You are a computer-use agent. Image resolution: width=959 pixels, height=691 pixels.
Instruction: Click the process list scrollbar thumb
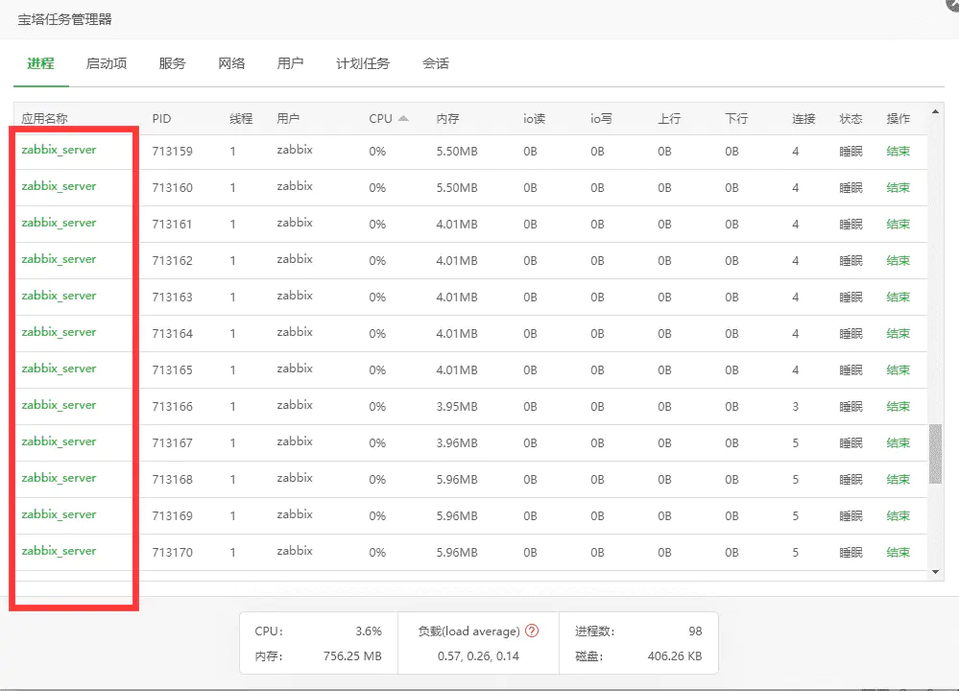pyautogui.click(x=935, y=454)
